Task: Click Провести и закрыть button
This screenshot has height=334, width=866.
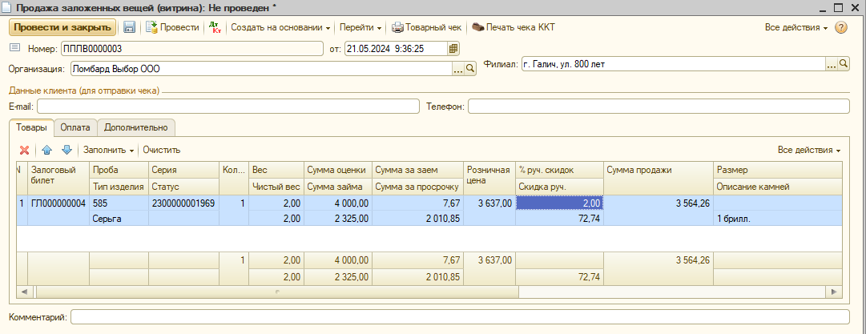Action: point(62,27)
